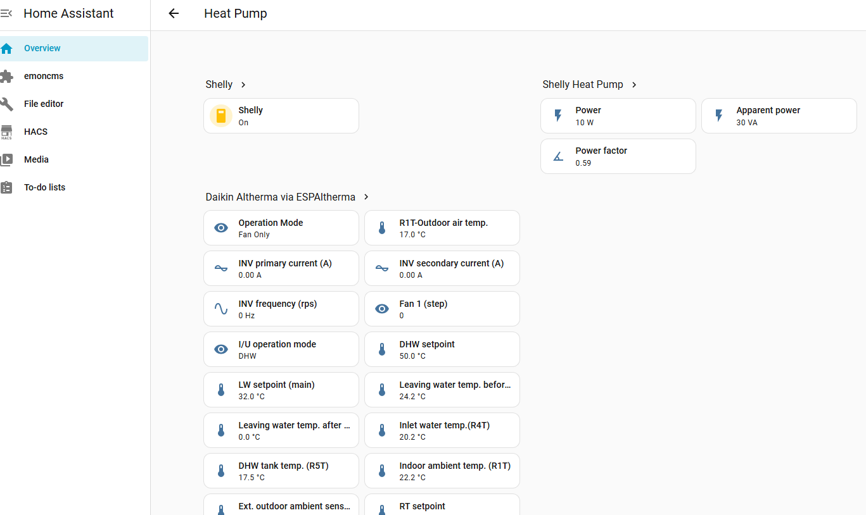
Task: Go back using the arrow icon
Action: pos(174,13)
